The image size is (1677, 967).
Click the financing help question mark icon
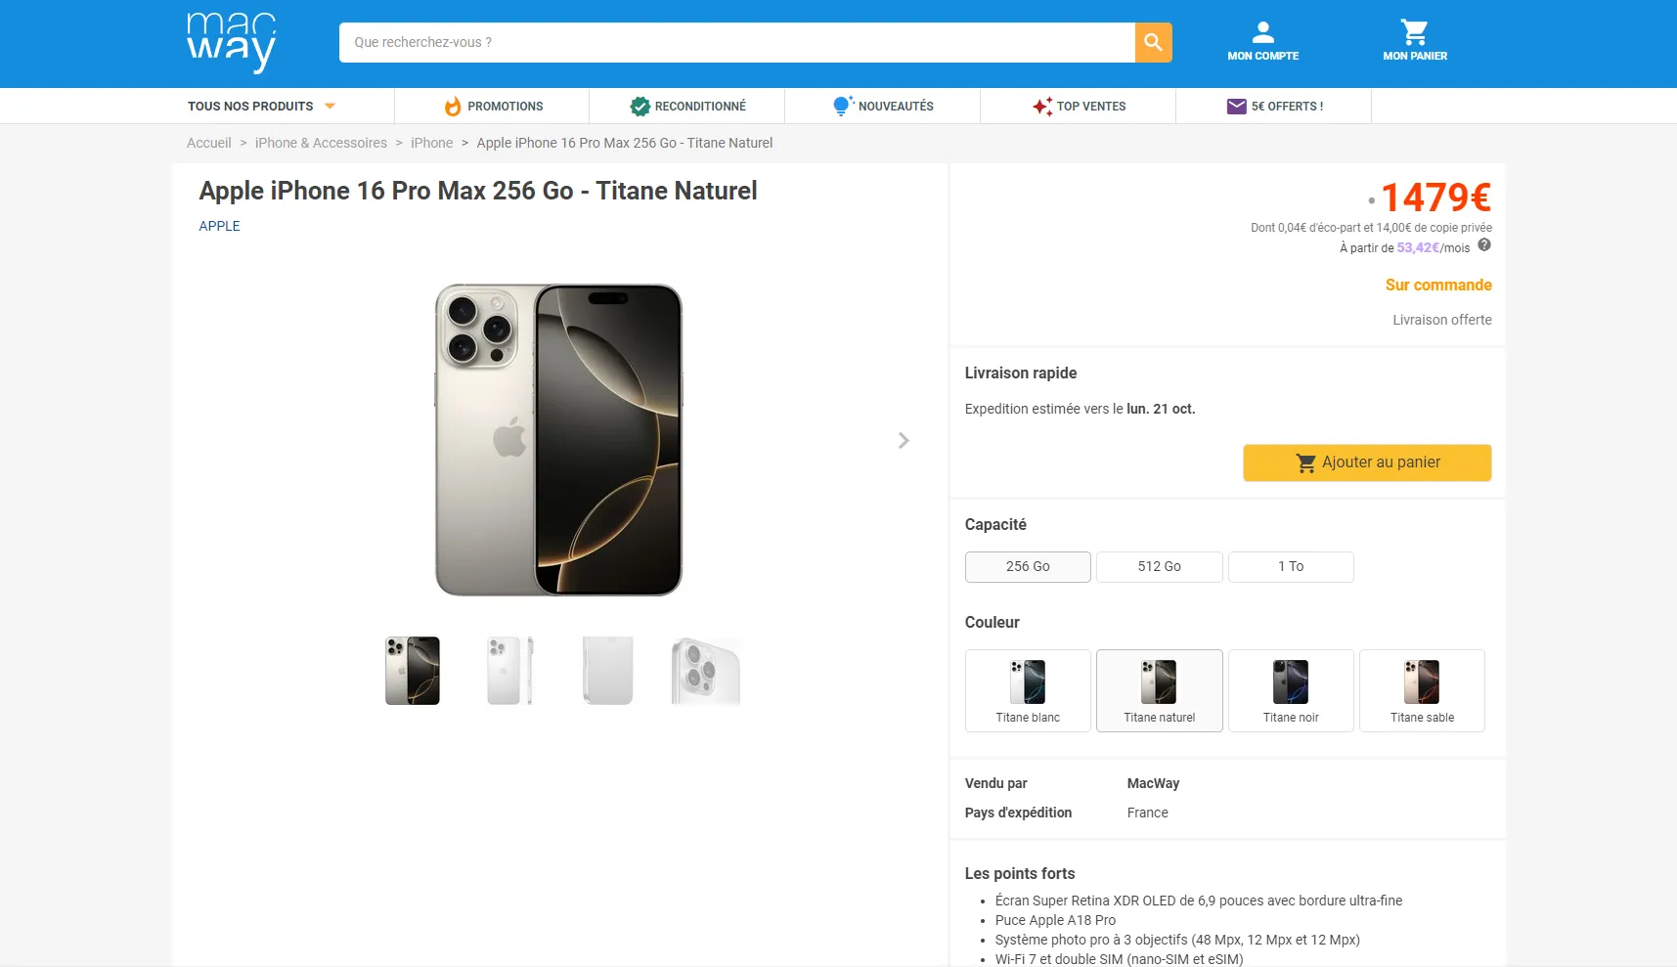(1484, 245)
